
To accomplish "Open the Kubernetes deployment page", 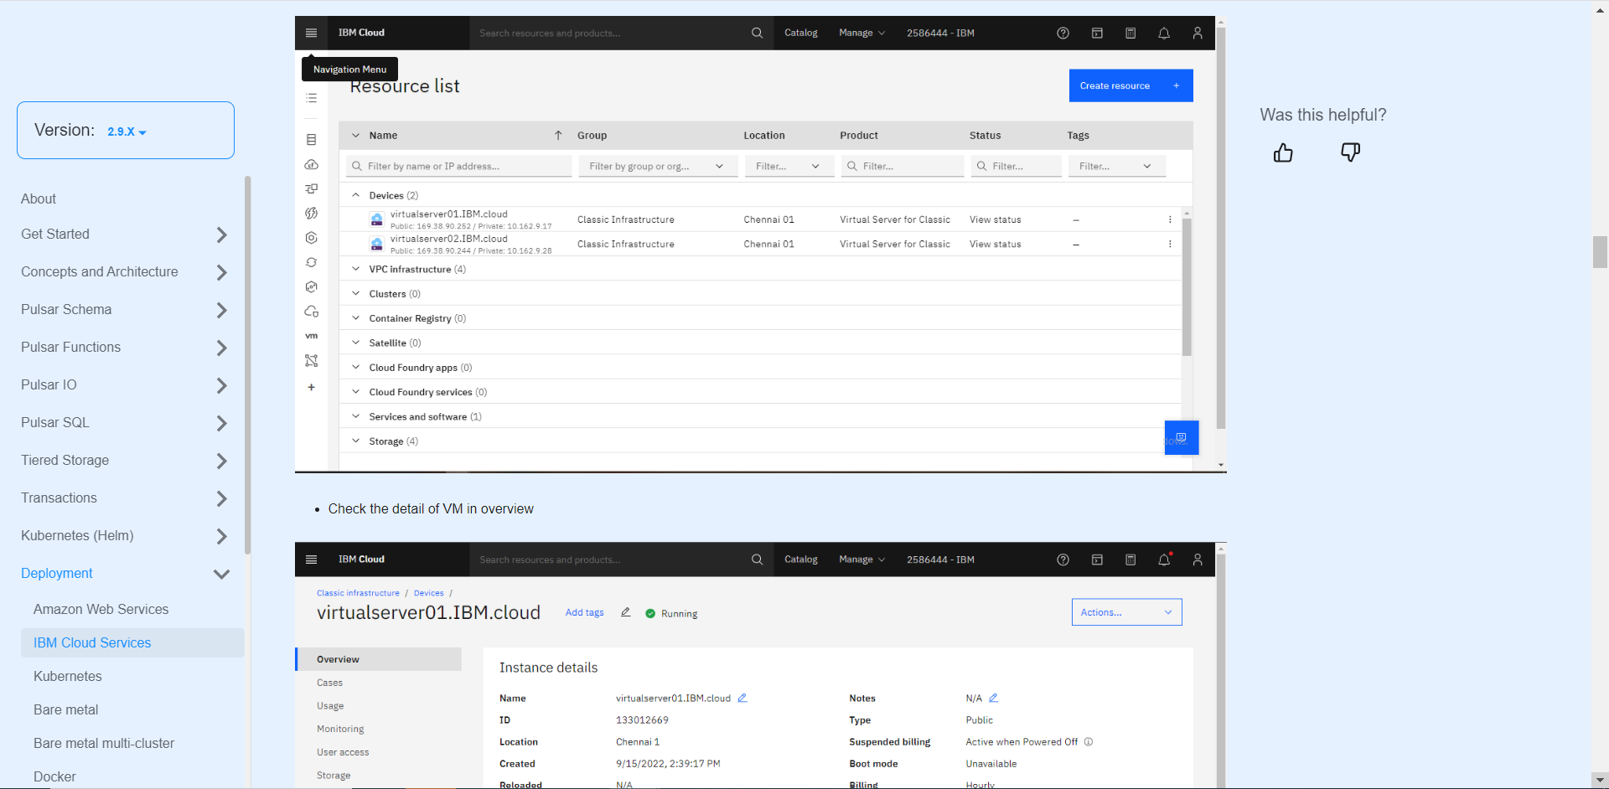I will (x=67, y=676).
